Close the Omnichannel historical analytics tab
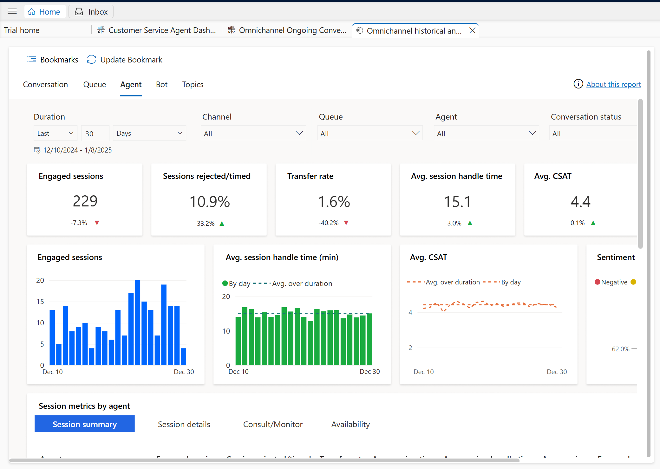Screen dimensions: 660x469 click(472, 30)
